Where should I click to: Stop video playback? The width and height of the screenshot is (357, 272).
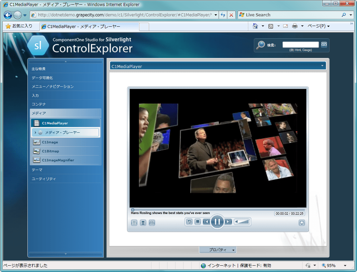click(198, 222)
